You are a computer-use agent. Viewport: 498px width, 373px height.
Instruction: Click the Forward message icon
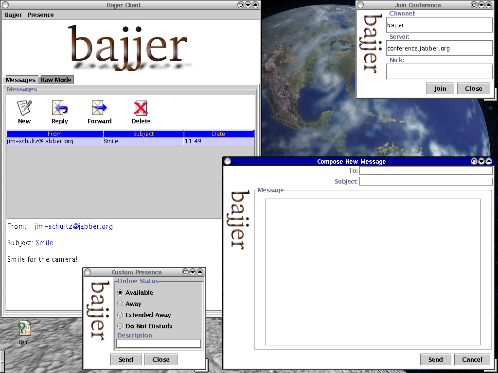pos(99,108)
